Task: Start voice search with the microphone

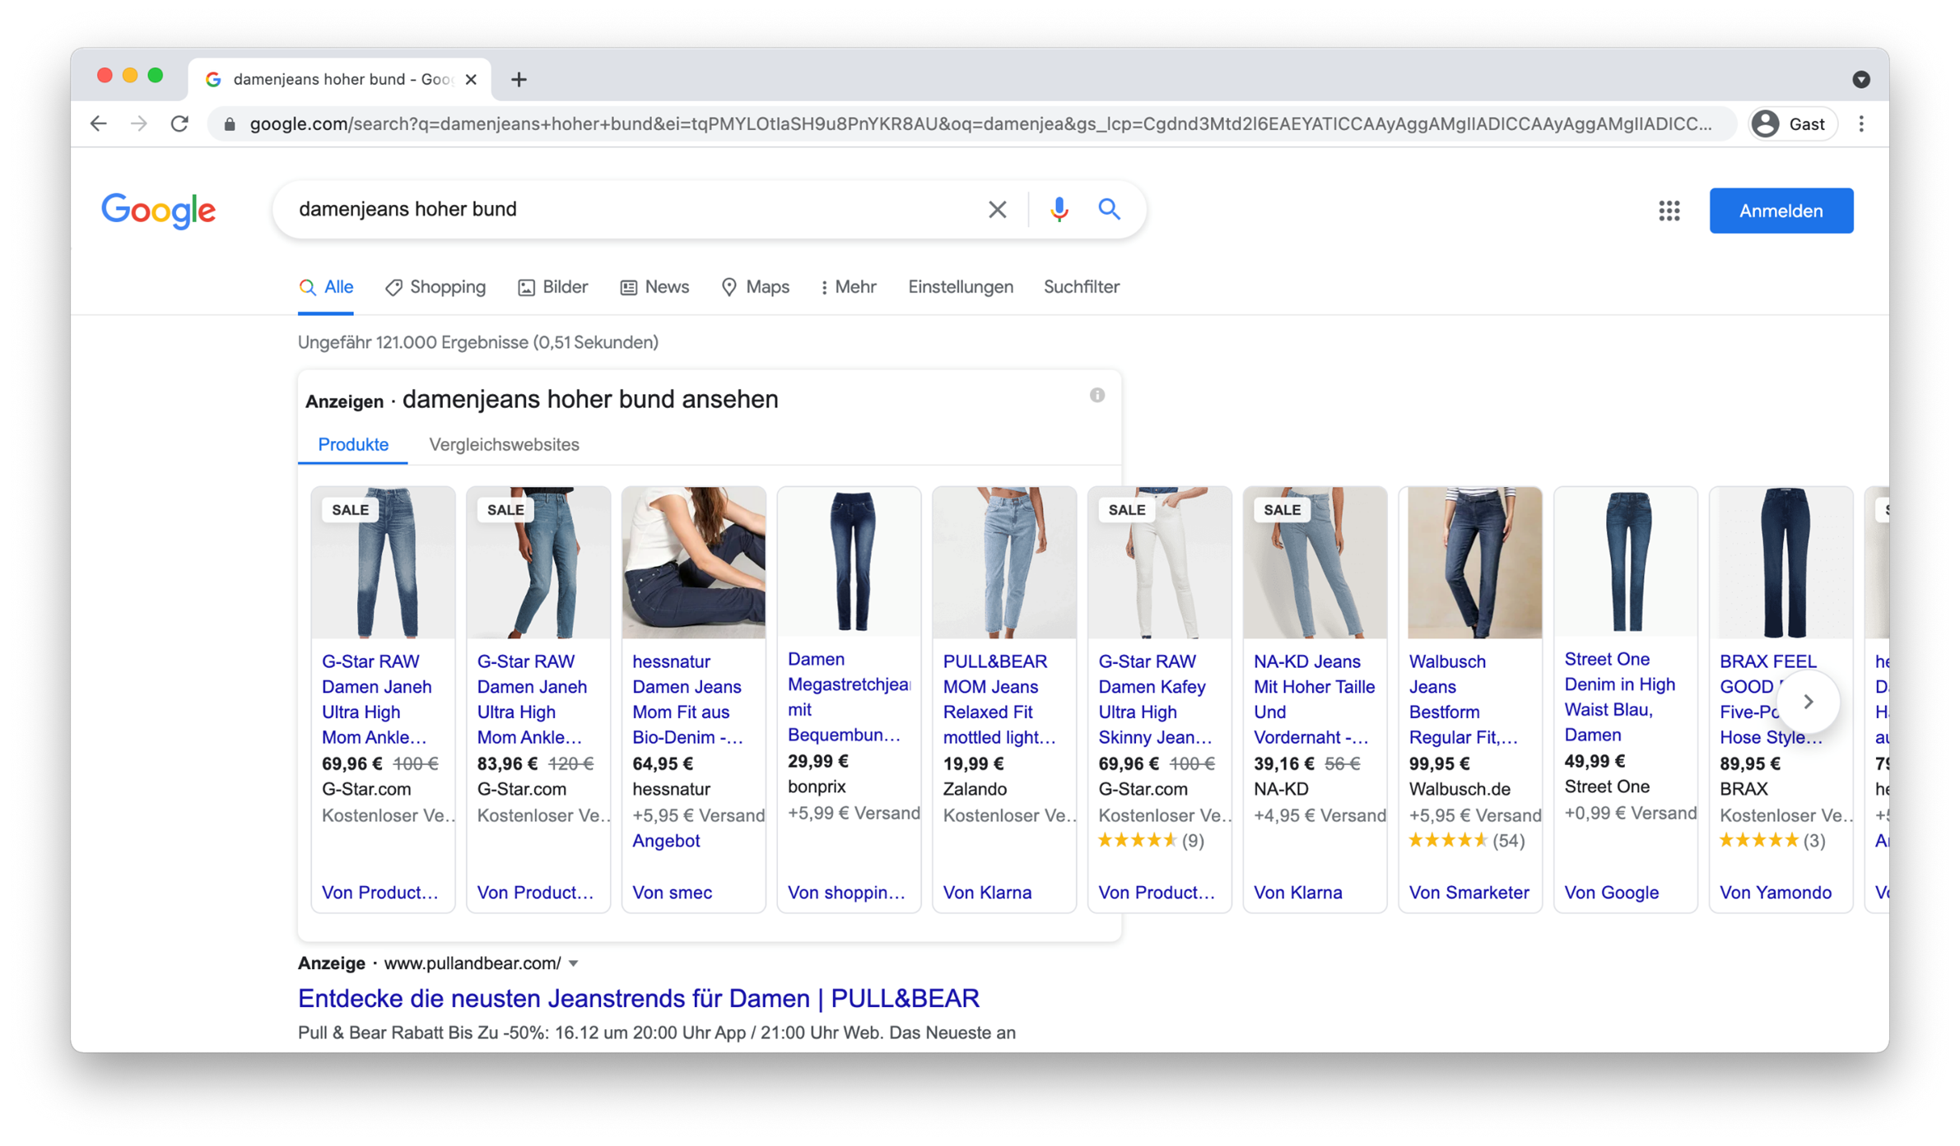Action: (x=1059, y=210)
